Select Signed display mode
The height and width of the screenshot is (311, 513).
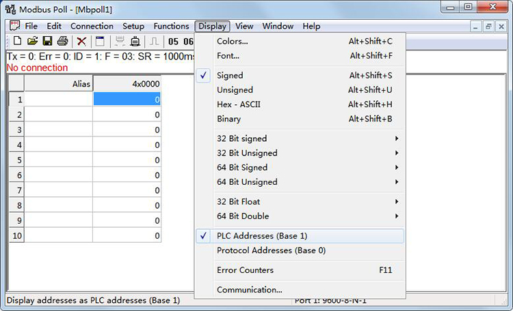tap(300, 76)
